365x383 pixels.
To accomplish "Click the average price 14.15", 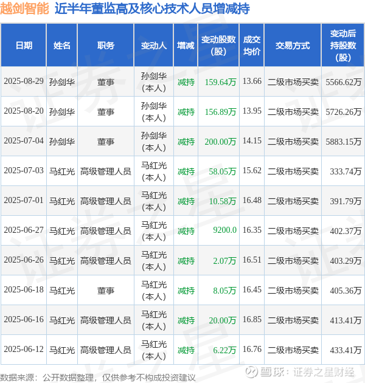I will pos(252,140).
